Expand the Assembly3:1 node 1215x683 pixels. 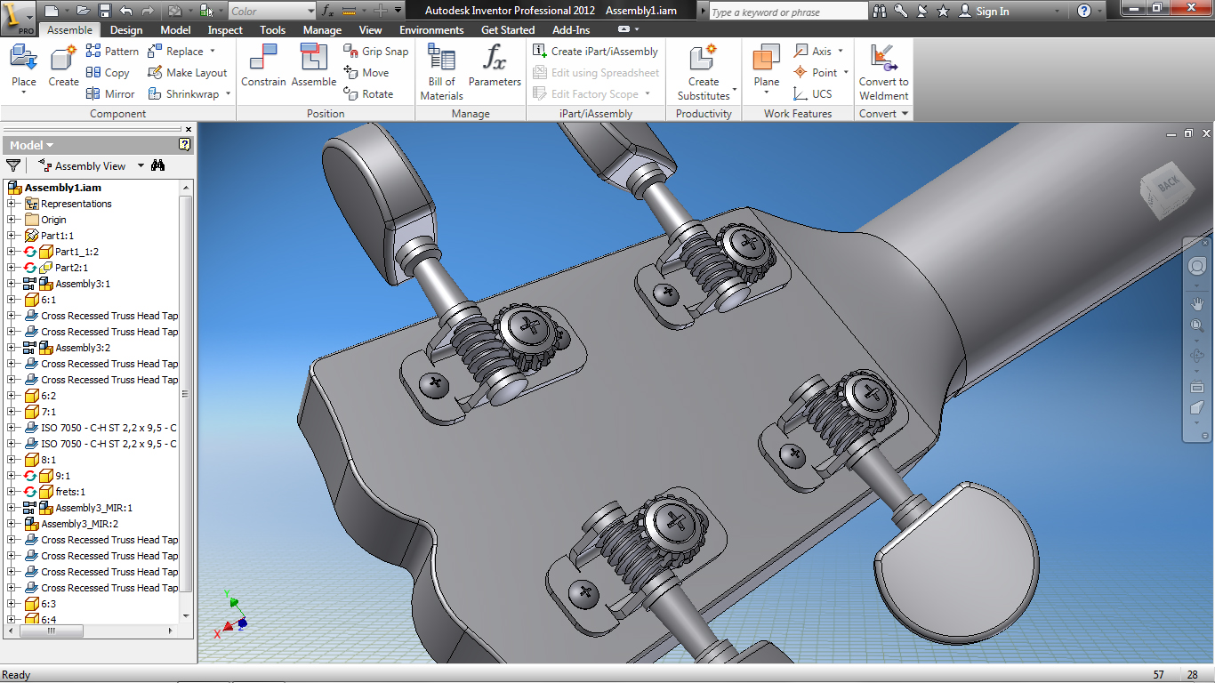[x=11, y=284]
